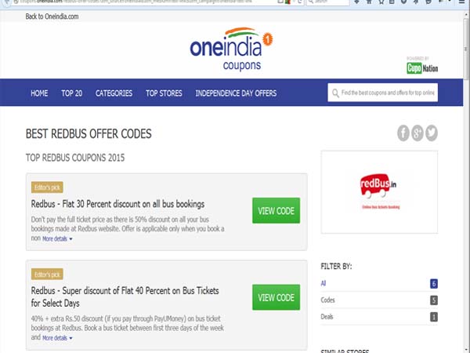Image resolution: width=470 pixels, height=353 pixels.
Task: Open CATEGORIES in the nav bar
Action: coord(114,93)
